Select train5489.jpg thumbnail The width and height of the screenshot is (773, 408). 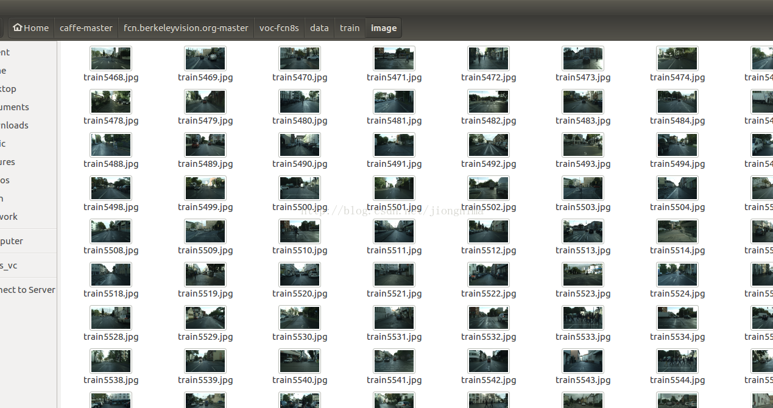(x=205, y=145)
